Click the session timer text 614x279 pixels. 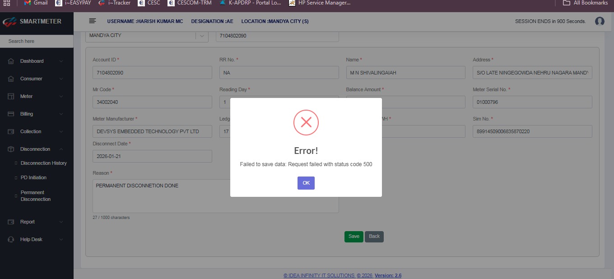pyautogui.click(x=550, y=21)
